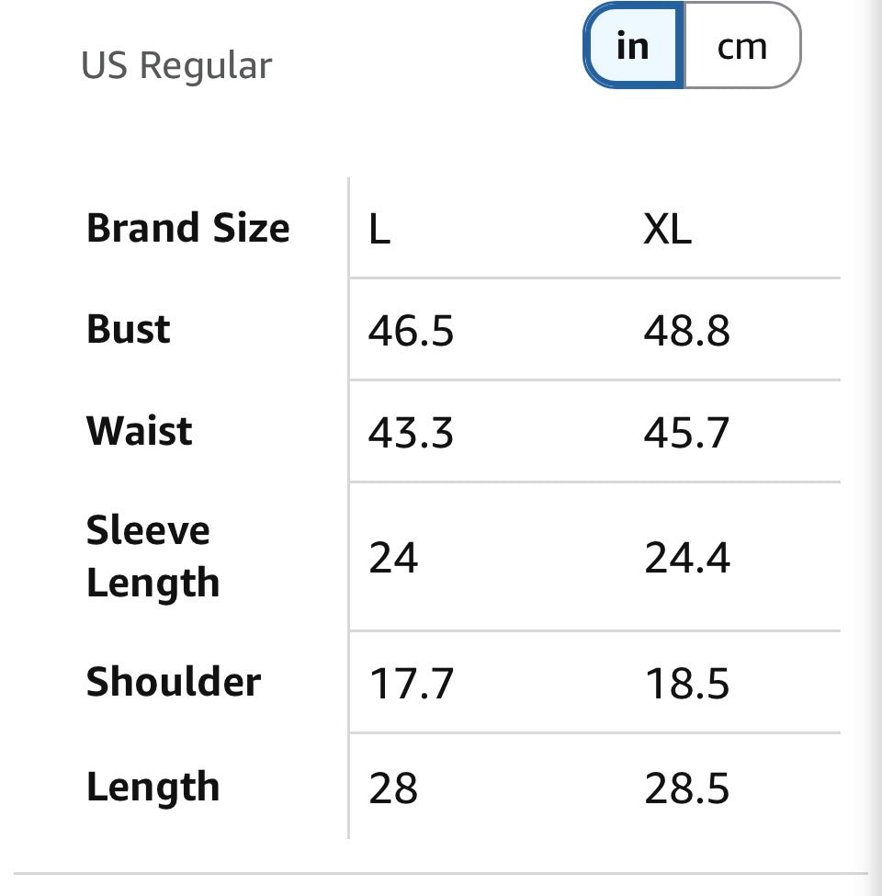
Task: Select the in unit toggle
Action: click(633, 46)
